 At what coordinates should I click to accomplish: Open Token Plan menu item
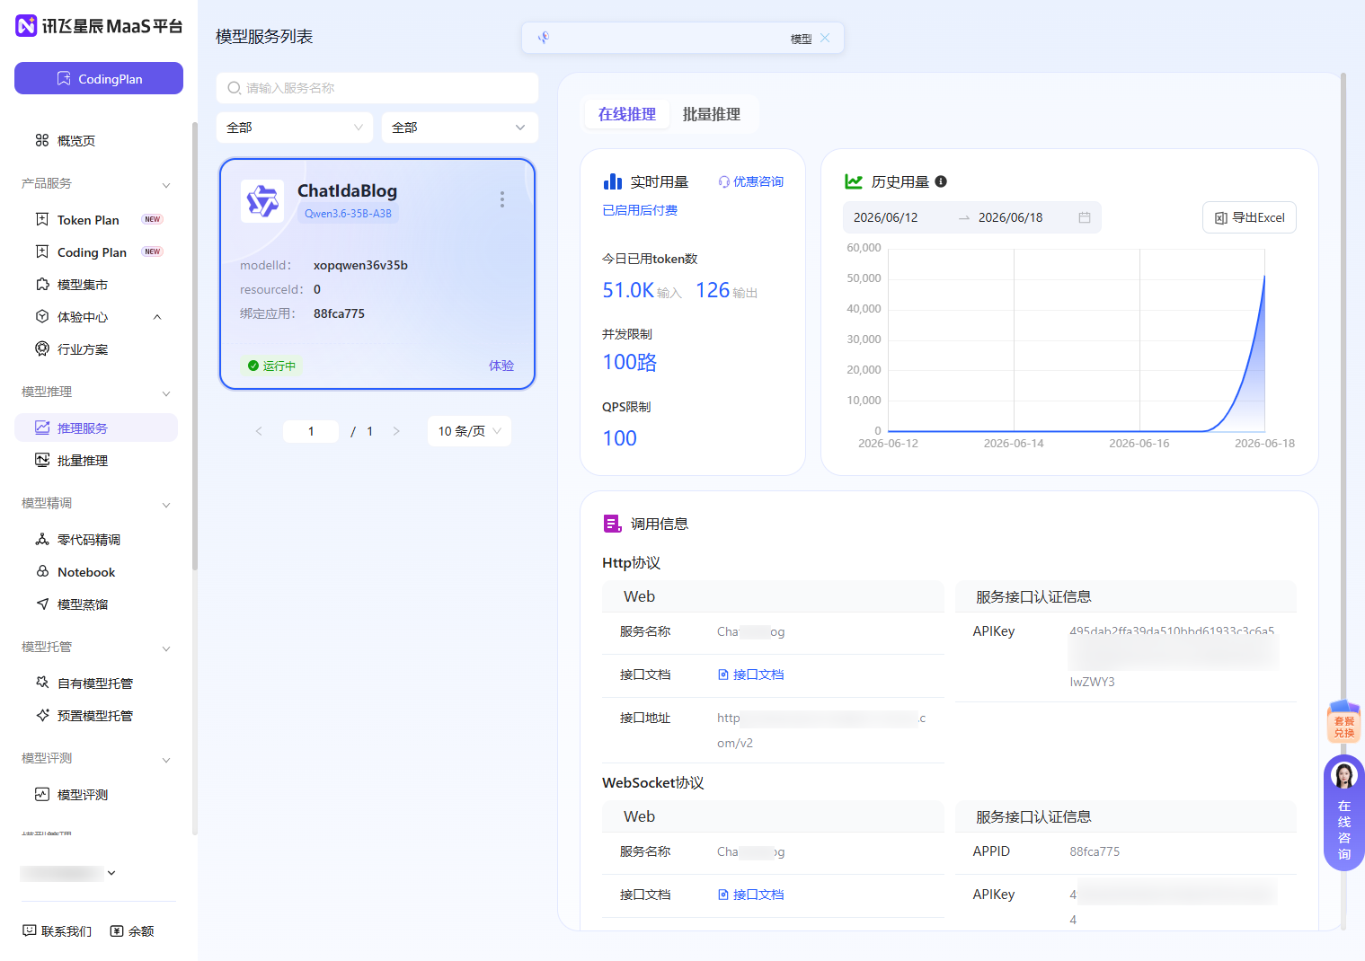[x=88, y=220]
